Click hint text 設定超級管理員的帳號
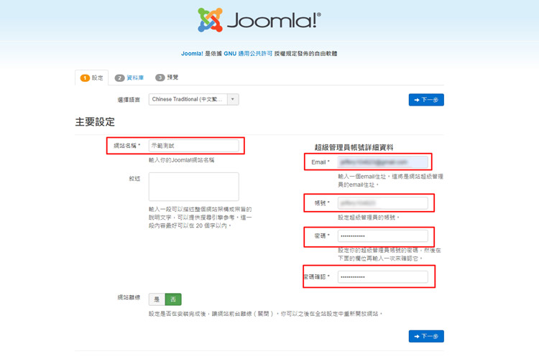 368,218
